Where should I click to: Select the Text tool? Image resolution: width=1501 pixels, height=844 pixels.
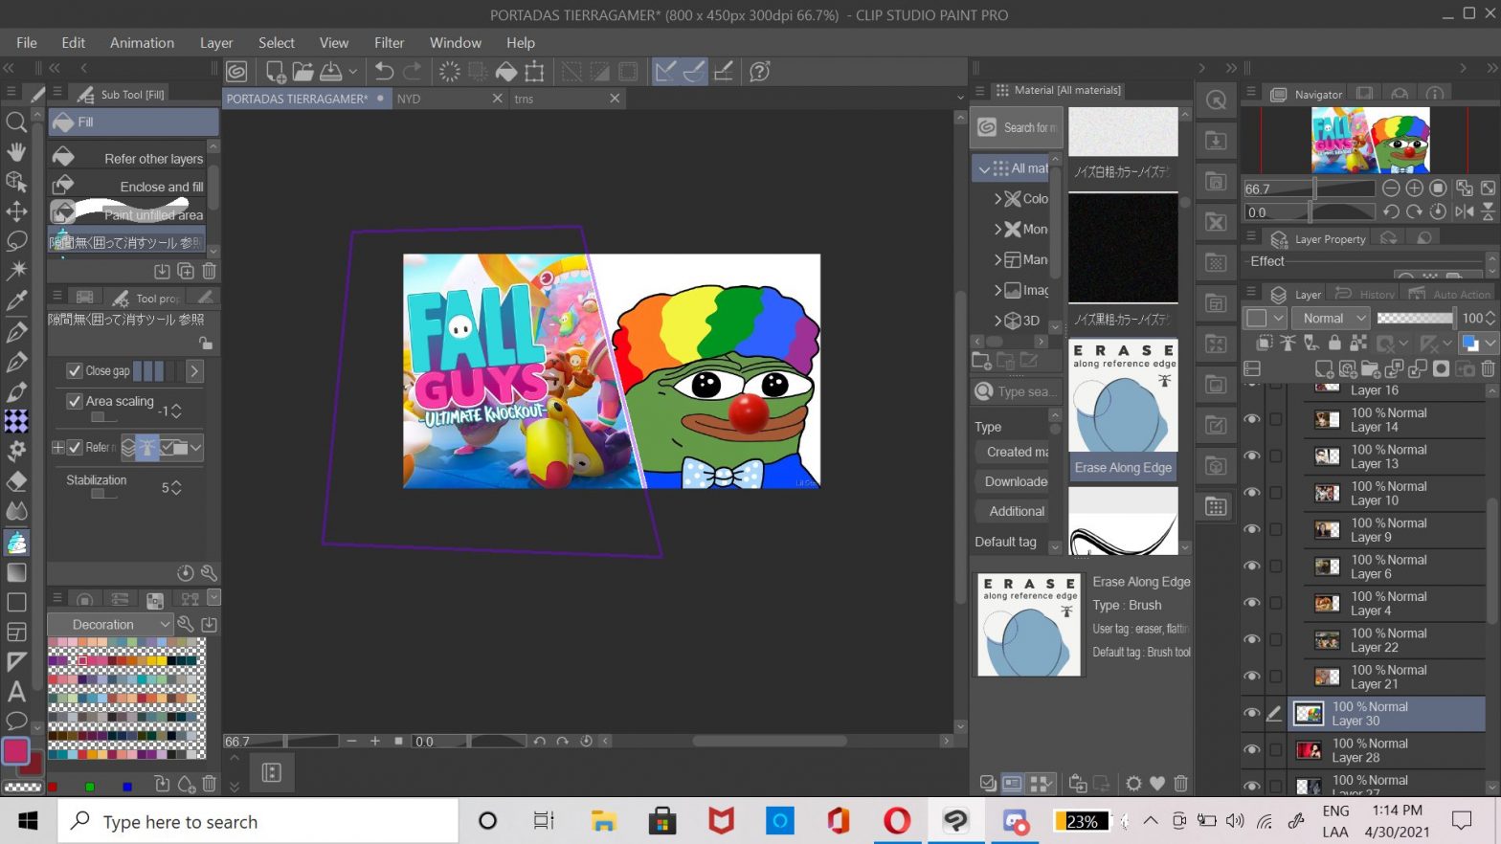(x=16, y=691)
